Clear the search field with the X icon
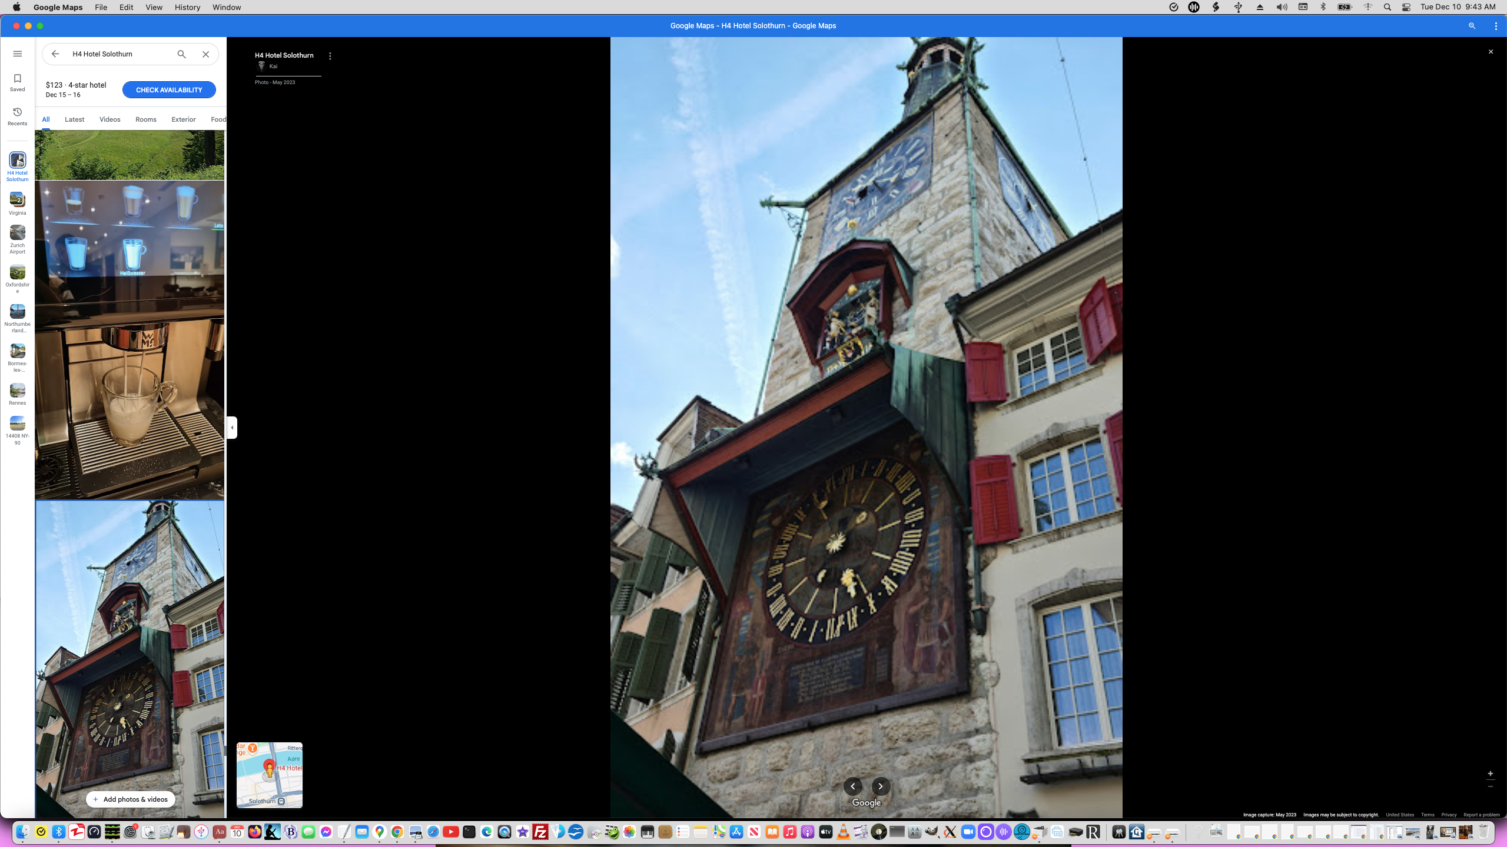 [x=205, y=54]
